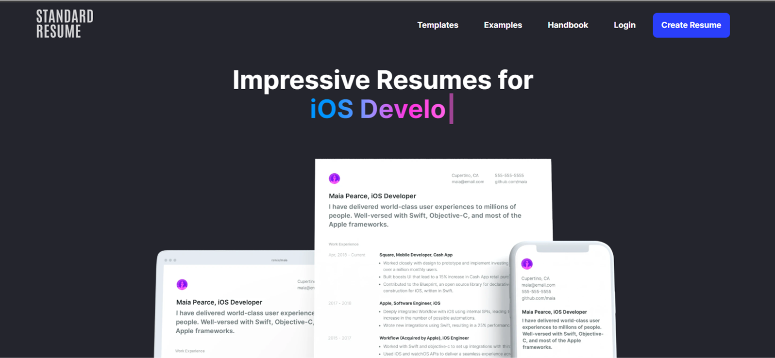Click "Maia Pearce, iOS Developer" on phone

(x=554, y=312)
